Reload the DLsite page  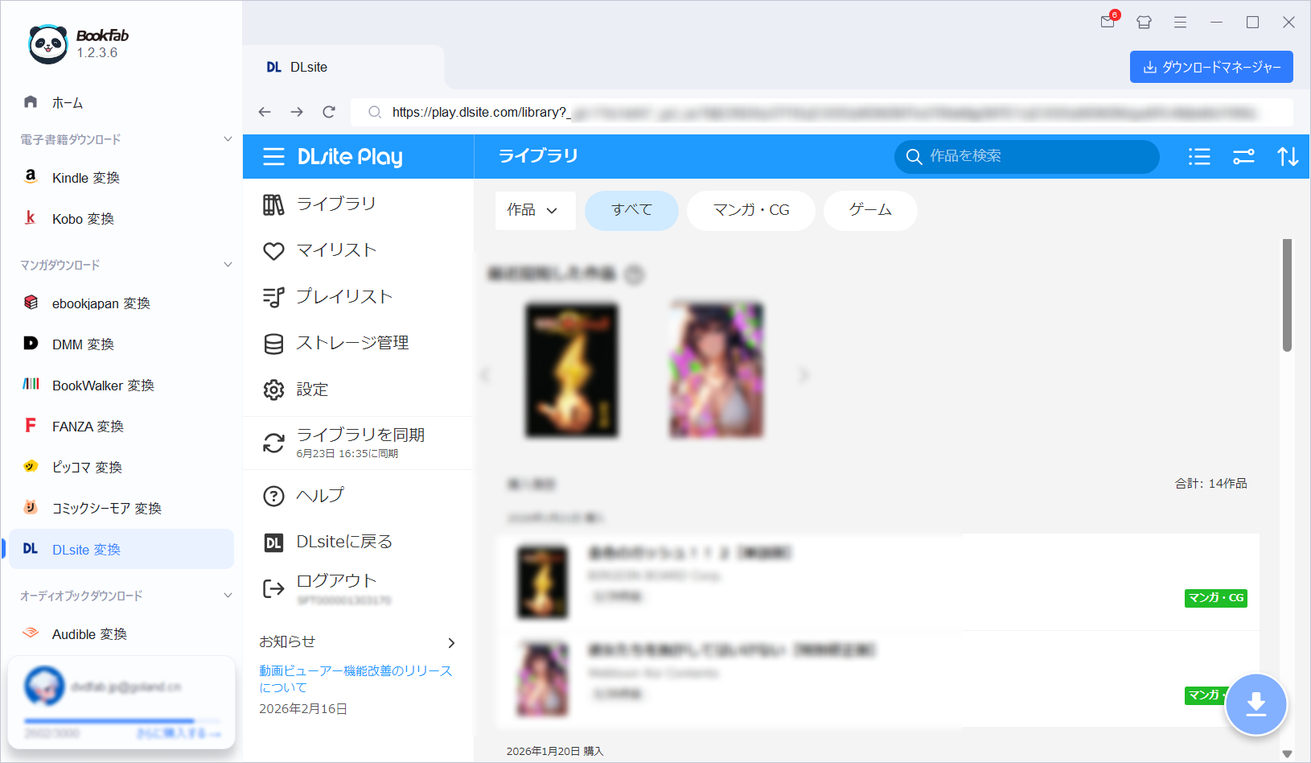(x=329, y=112)
